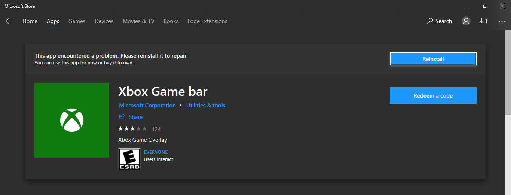Go back with the arrow icon
511x195 pixels.
tap(9, 21)
